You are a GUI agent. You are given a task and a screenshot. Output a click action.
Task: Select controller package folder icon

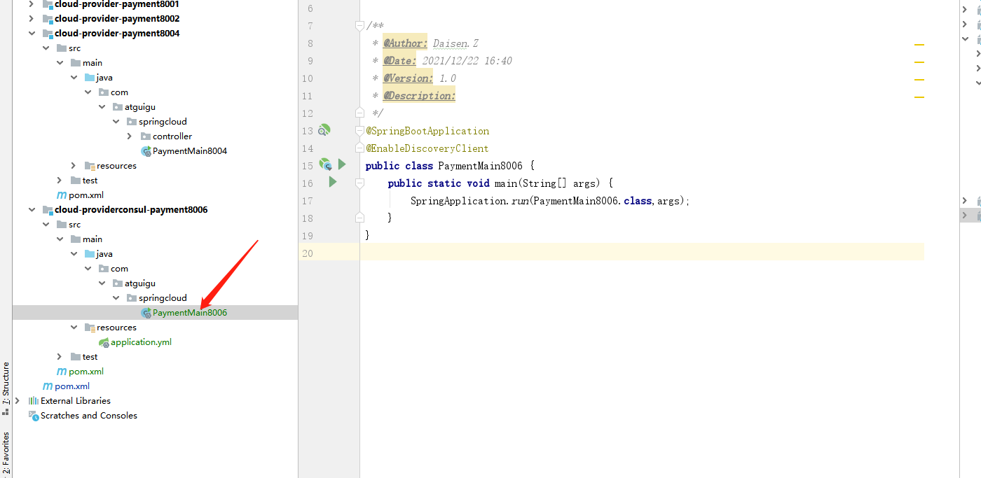click(146, 136)
